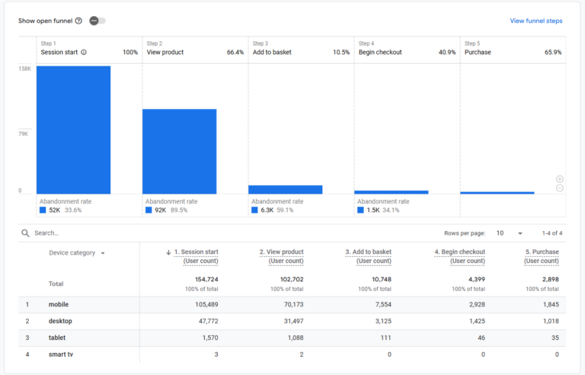Open the View funnel steps link
This screenshot has height=375, width=585.
(x=535, y=21)
